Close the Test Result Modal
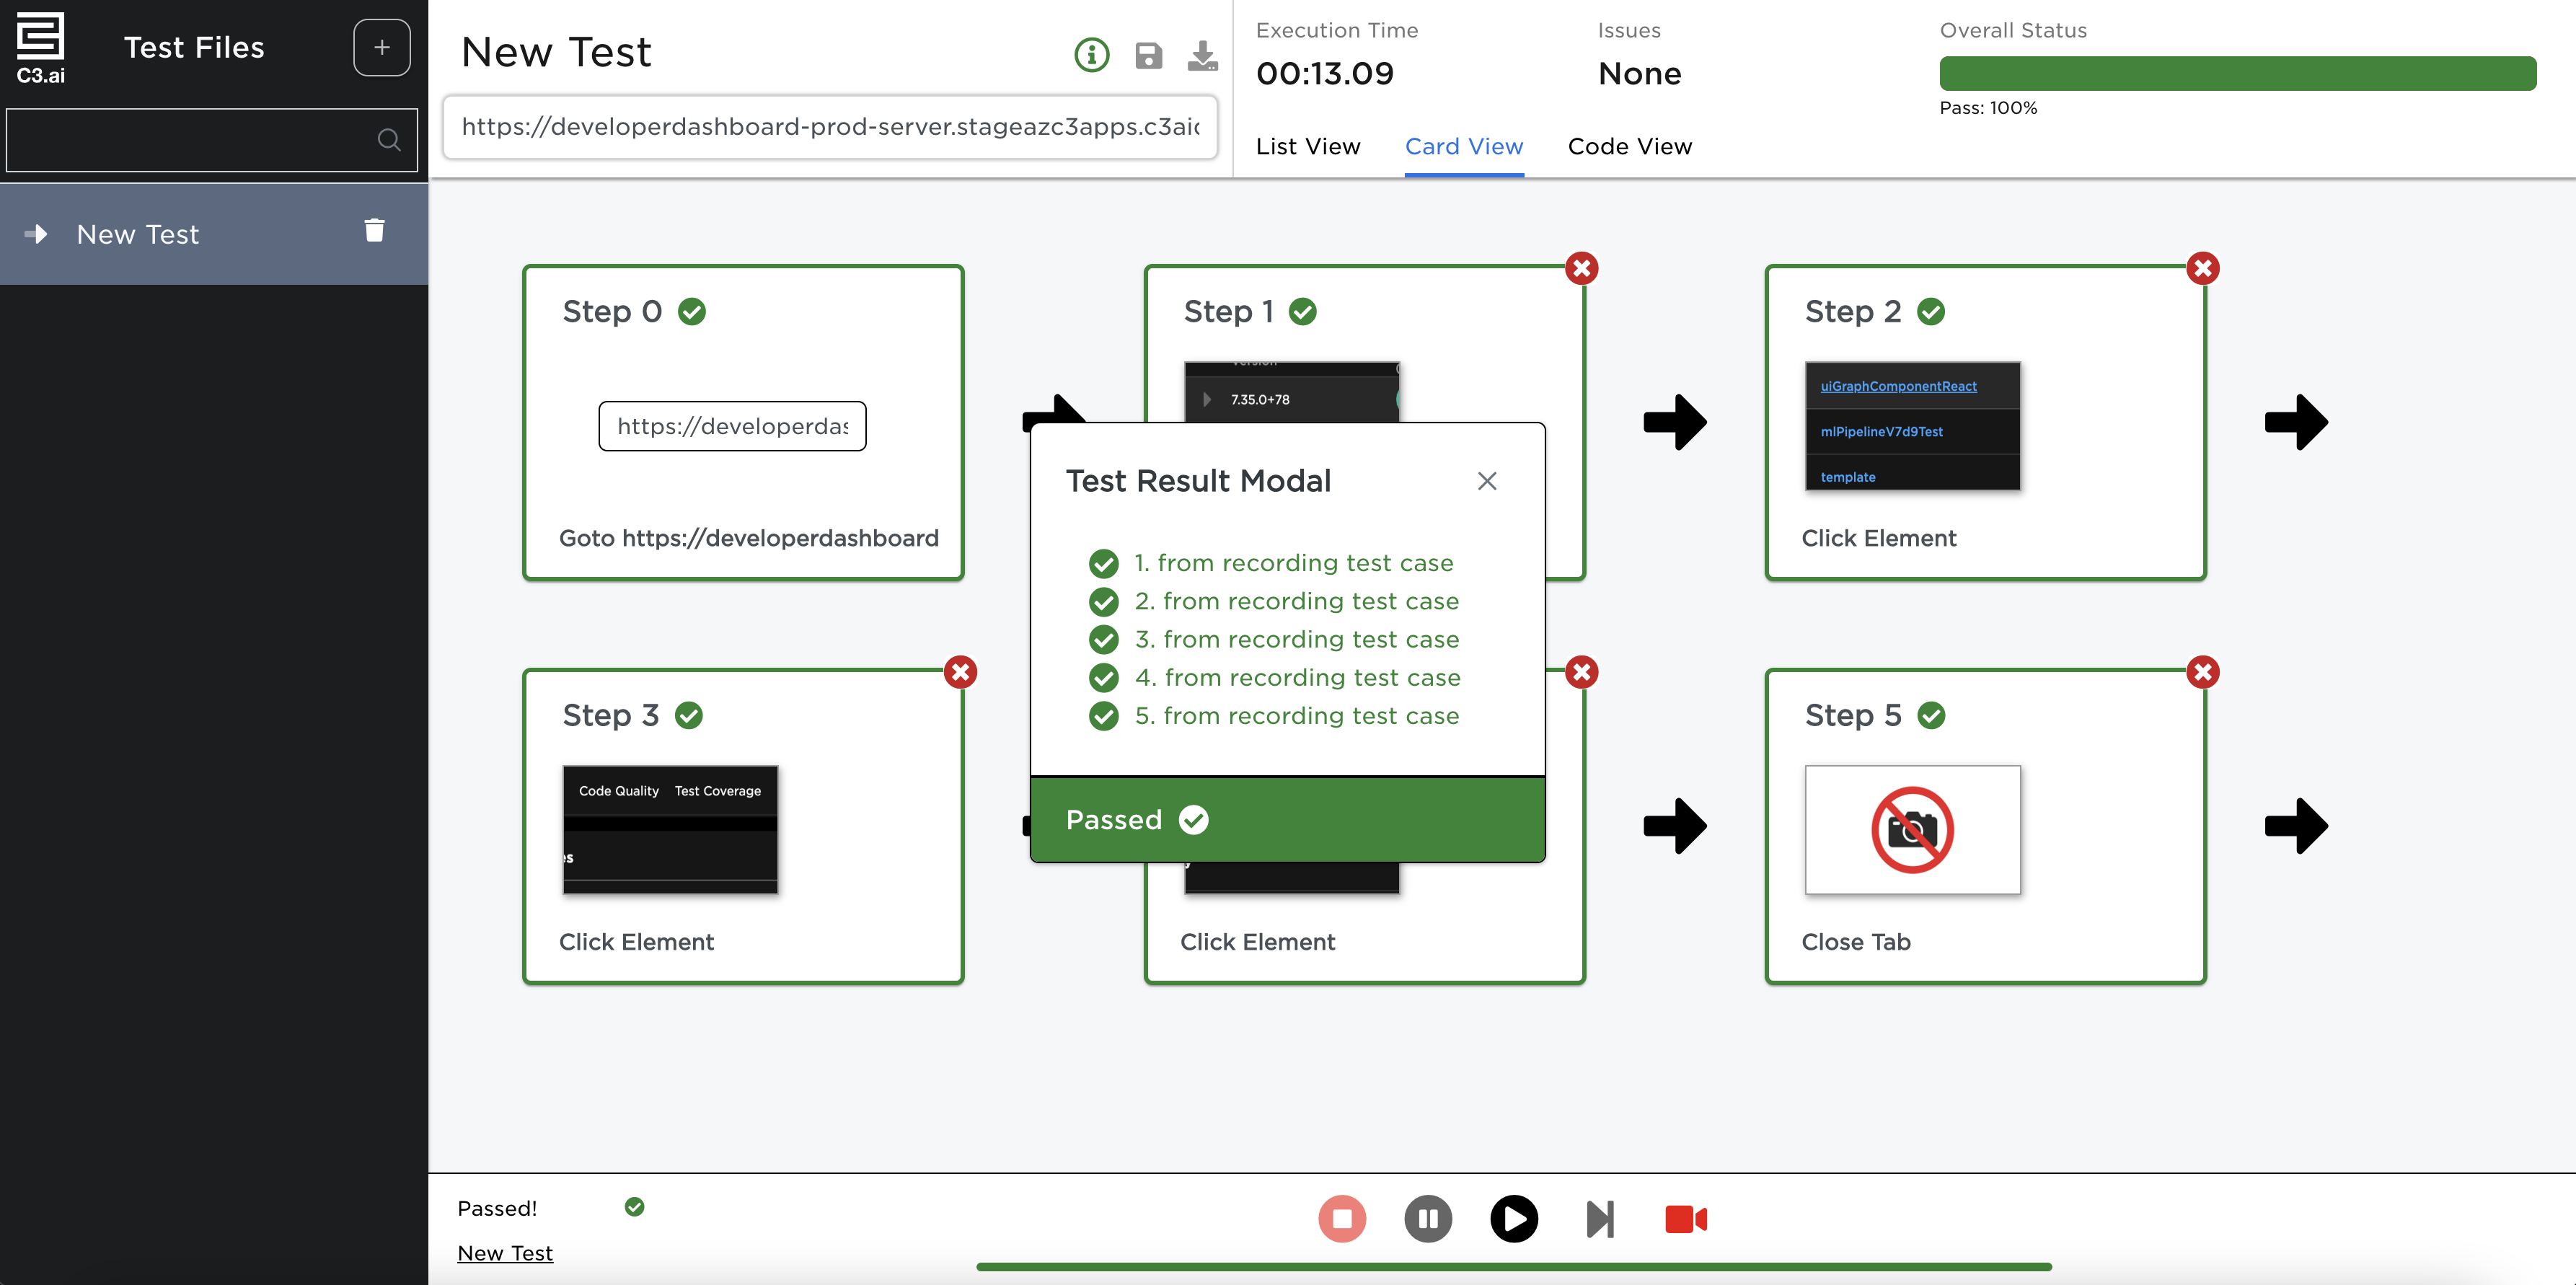 coord(1486,481)
